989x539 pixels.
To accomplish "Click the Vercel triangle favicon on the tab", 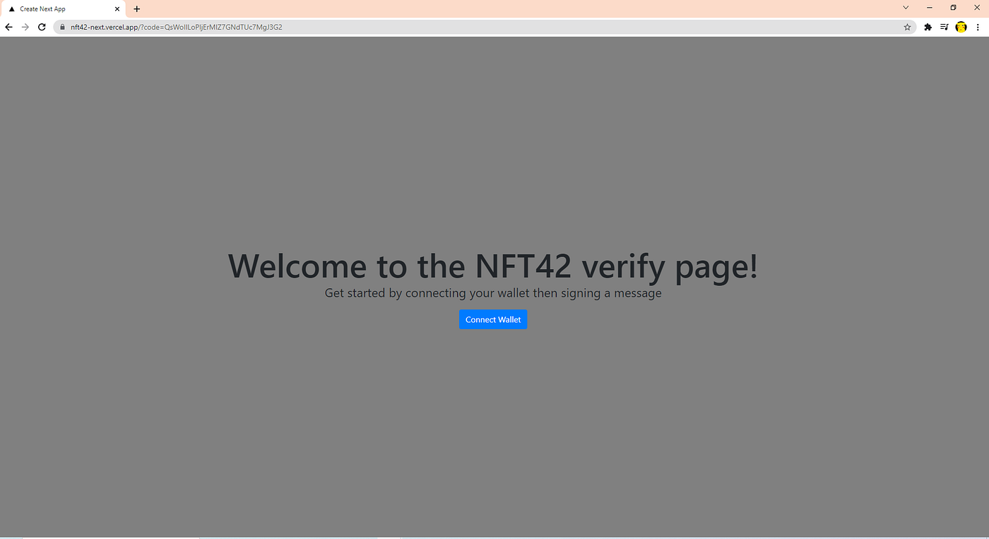I will (x=11, y=9).
